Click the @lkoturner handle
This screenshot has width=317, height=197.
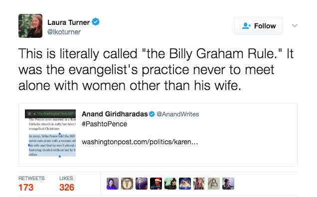click(x=64, y=32)
